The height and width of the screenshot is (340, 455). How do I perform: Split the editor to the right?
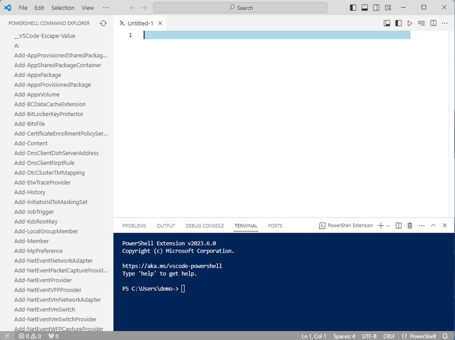433,23
